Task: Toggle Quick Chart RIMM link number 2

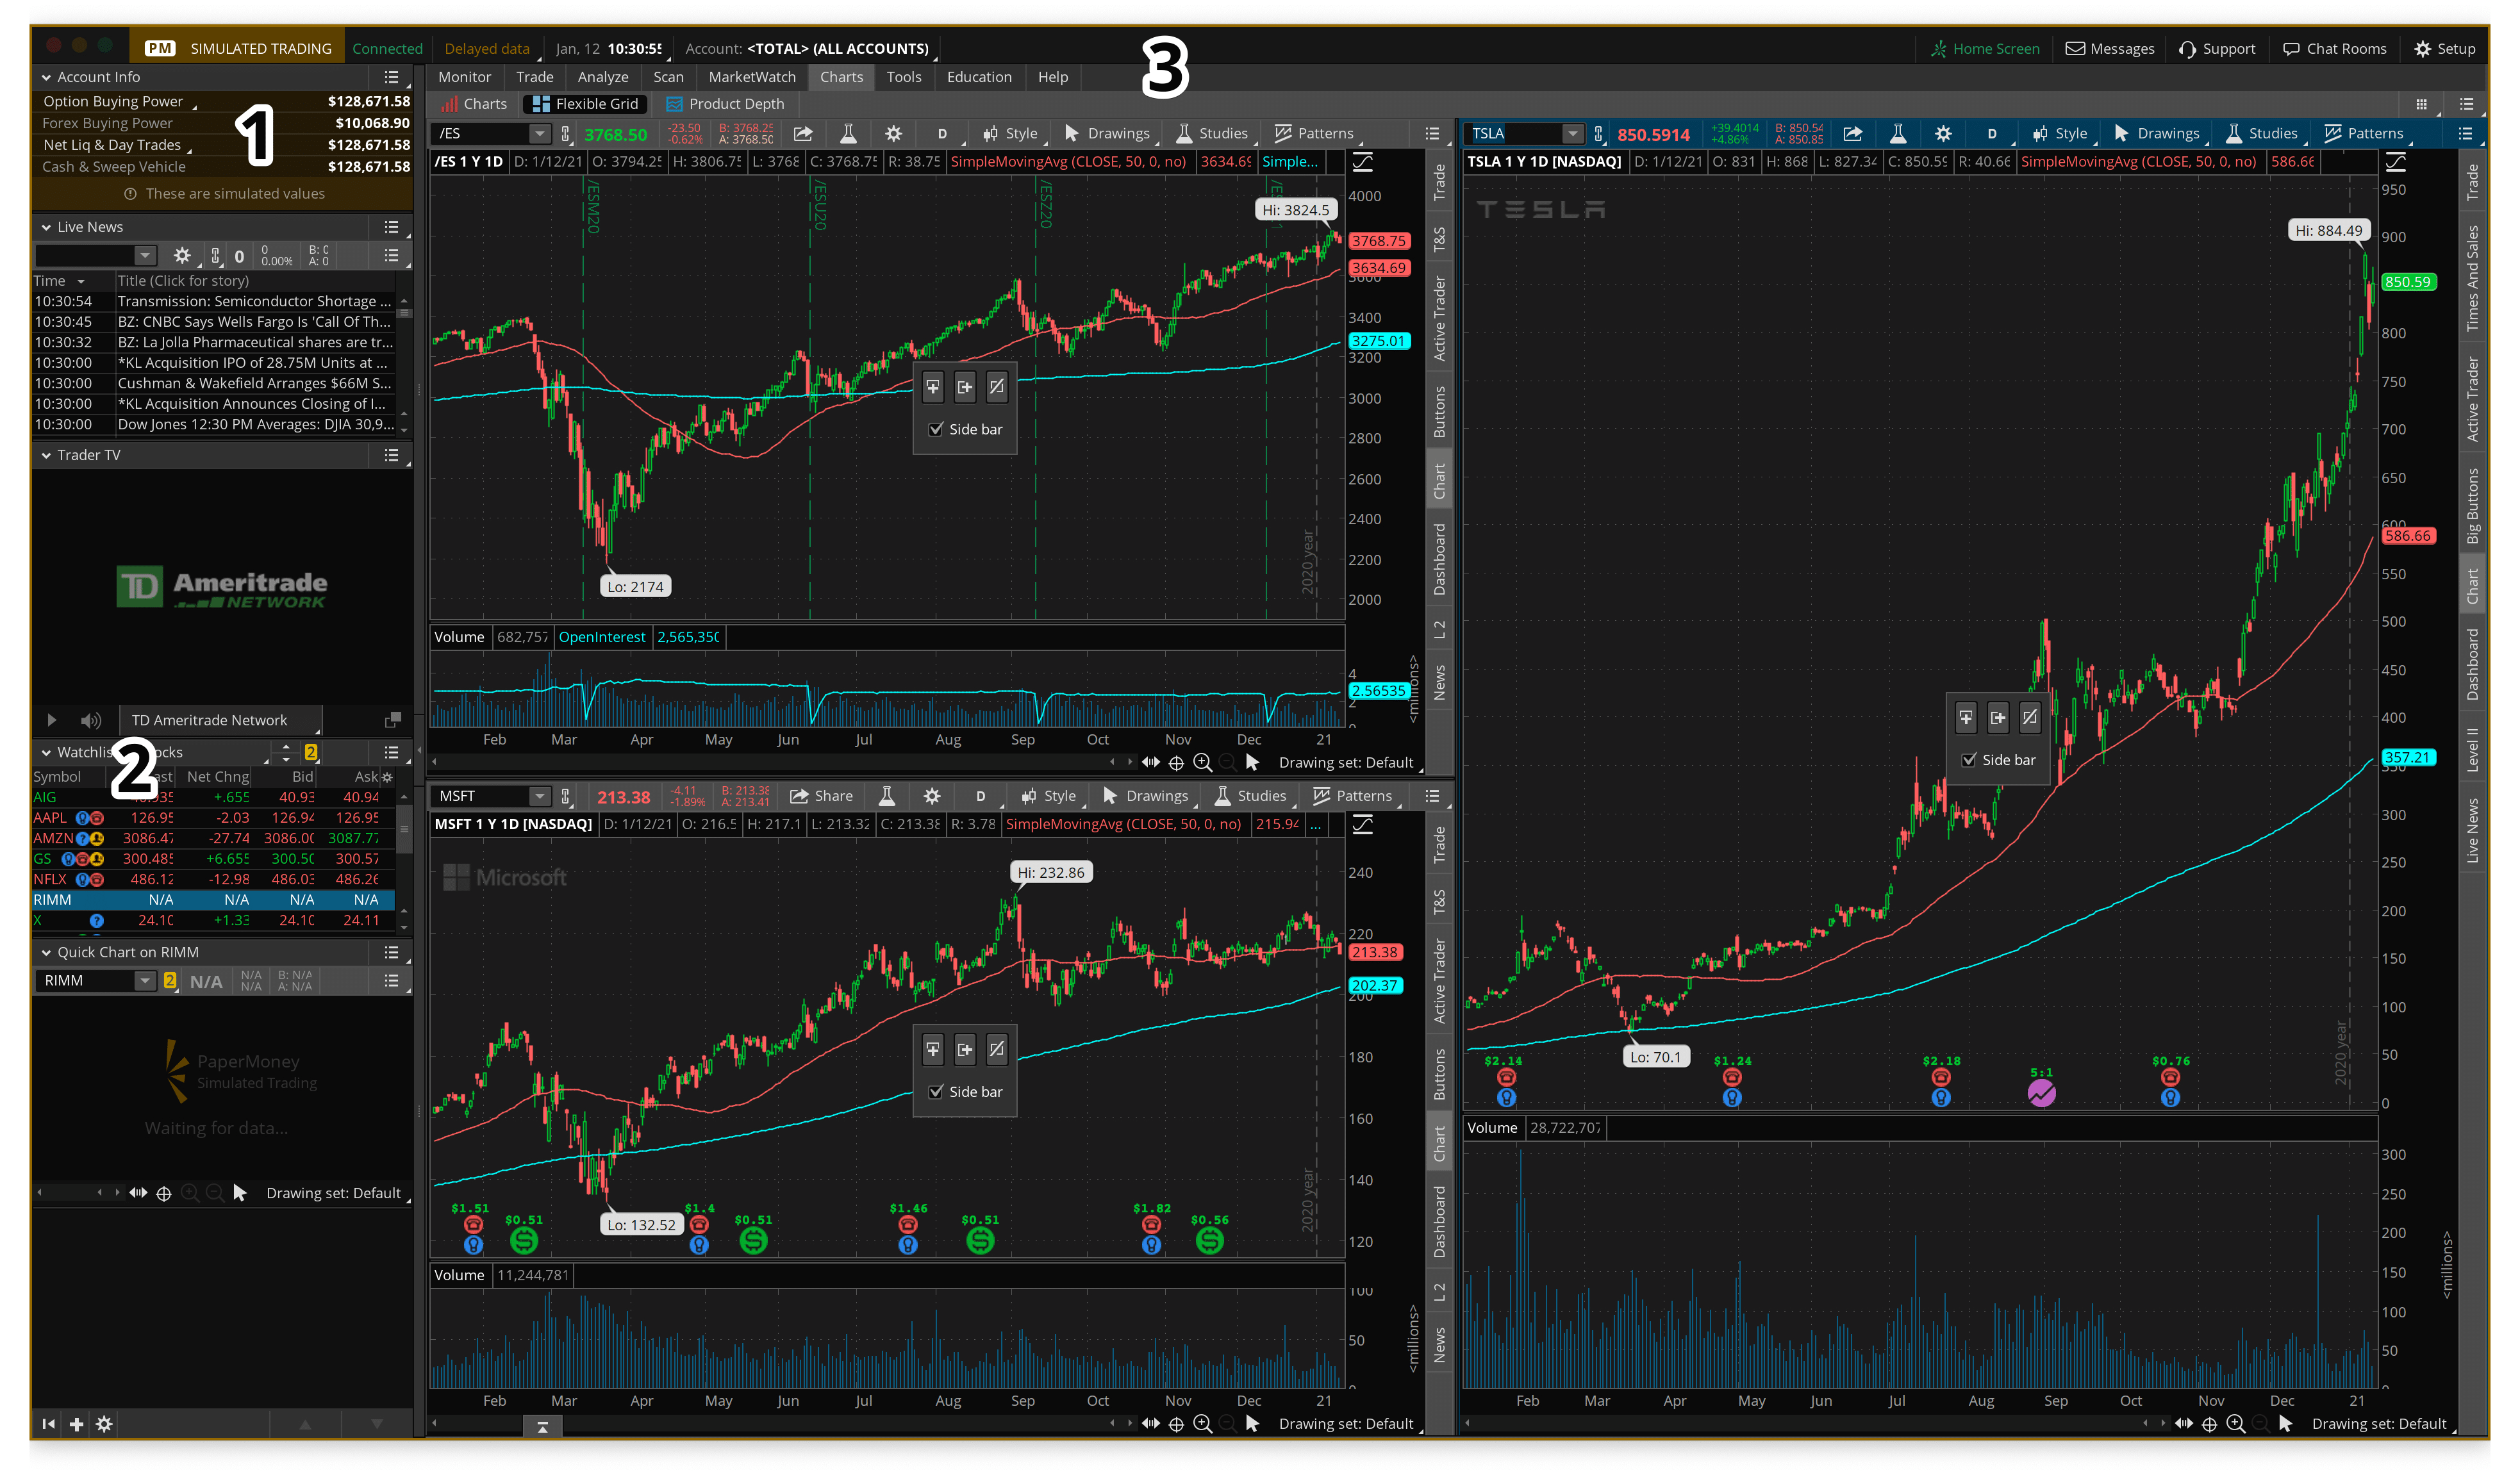Action: click(170, 981)
